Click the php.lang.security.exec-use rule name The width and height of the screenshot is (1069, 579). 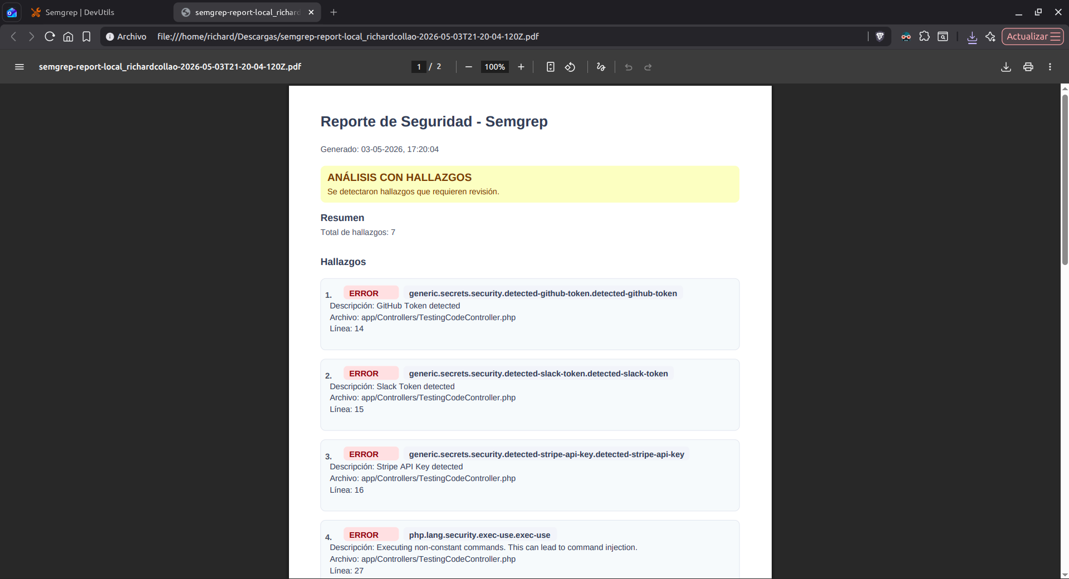479,535
